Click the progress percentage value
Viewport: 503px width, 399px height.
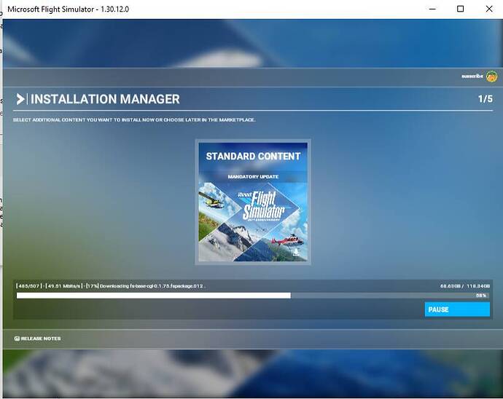click(481, 296)
